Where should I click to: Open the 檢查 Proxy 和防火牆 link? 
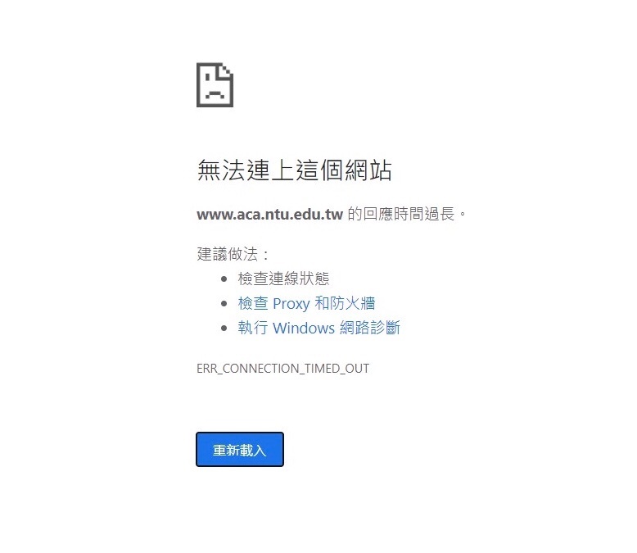[x=307, y=303]
